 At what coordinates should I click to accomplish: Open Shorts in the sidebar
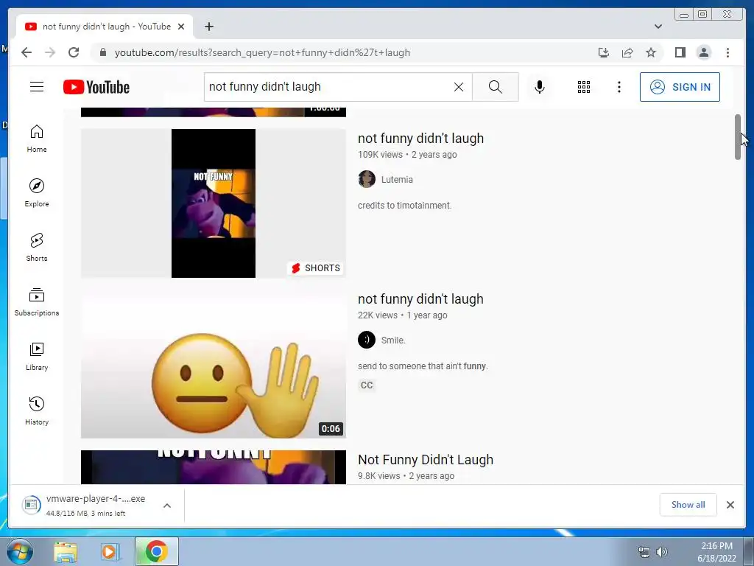pyautogui.click(x=37, y=248)
